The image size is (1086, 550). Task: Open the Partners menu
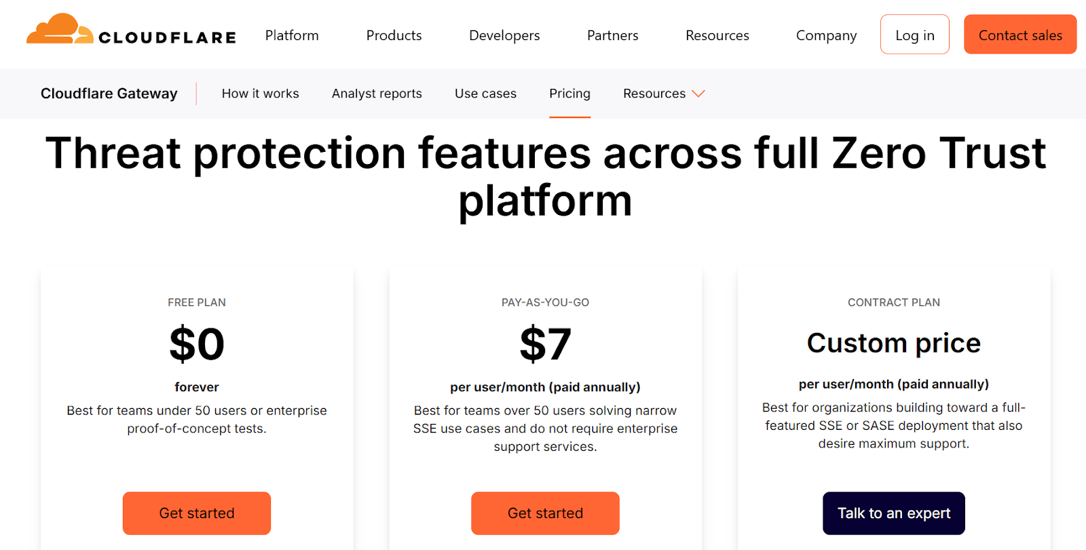click(612, 35)
